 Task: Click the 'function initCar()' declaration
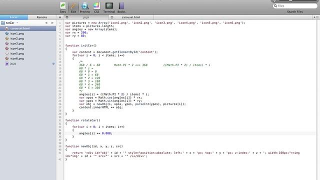81,45
